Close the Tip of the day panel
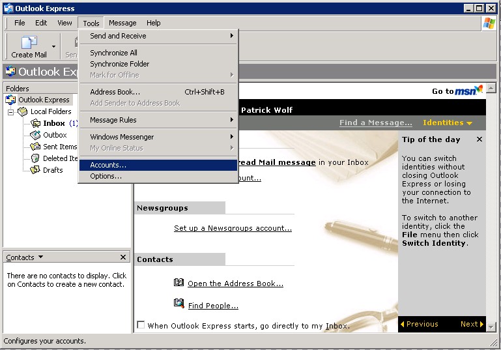This screenshot has height=350, width=501. coord(480,139)
